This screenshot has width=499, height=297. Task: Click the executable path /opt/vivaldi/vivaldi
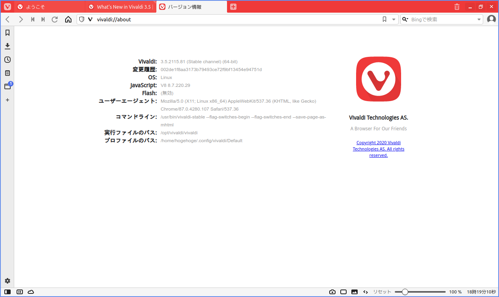pyautogui.click(x=179, y=133)
